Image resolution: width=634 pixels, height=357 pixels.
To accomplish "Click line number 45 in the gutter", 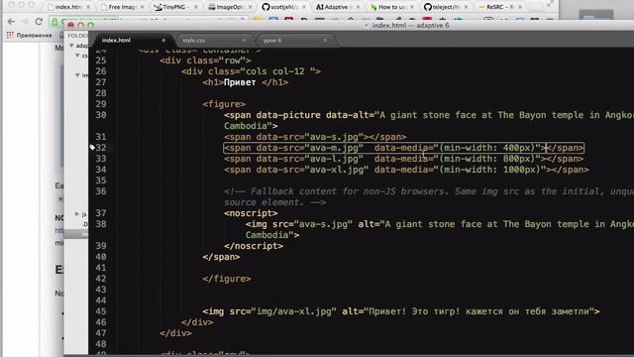I will tap(101, 311).
